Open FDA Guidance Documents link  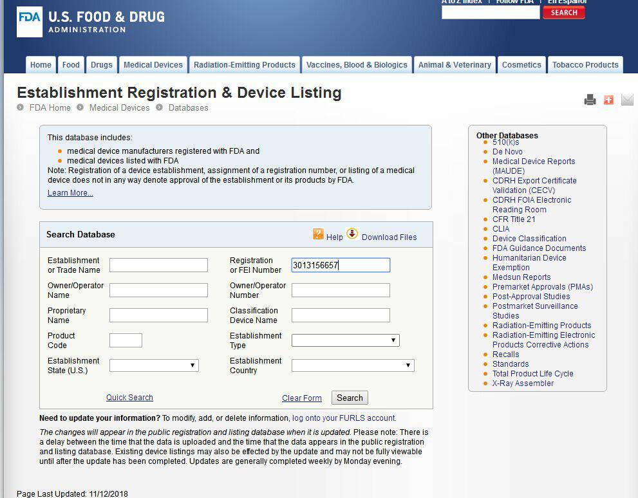click(x=539, y=248)
